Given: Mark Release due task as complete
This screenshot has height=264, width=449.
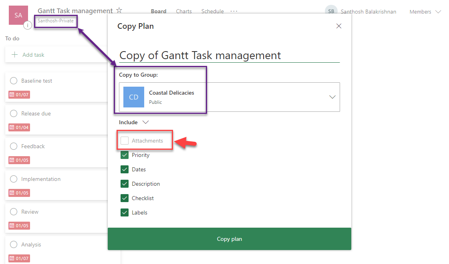Looking at the screenshot, I should (14, 113).
